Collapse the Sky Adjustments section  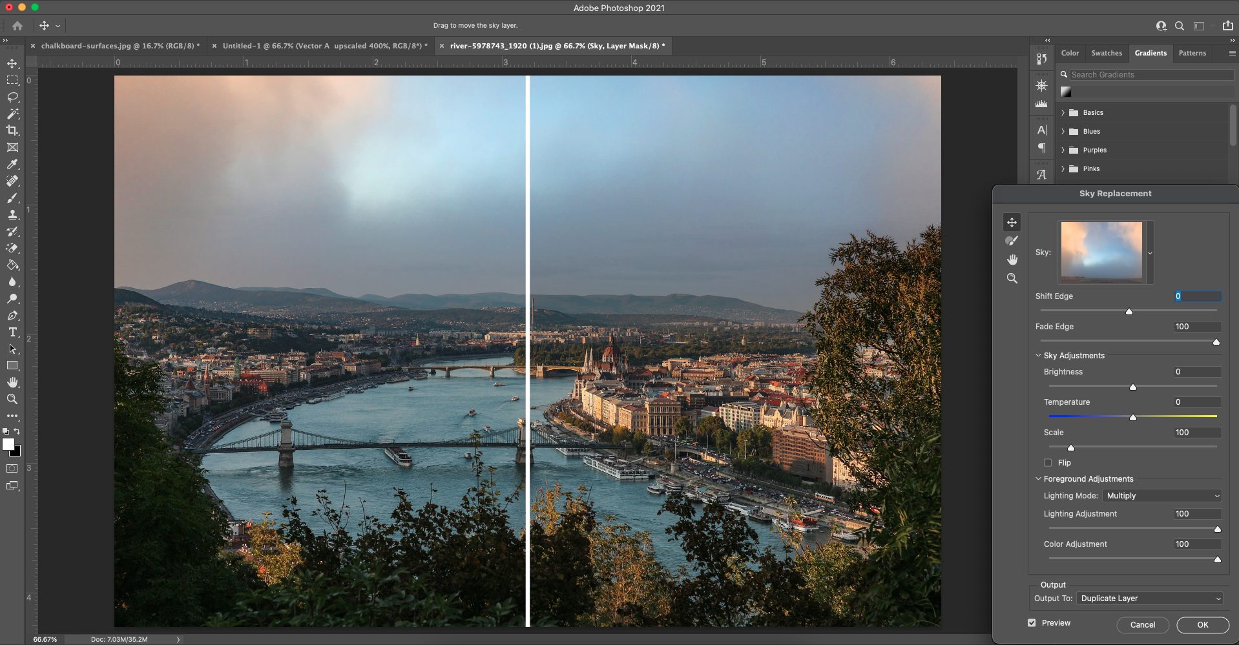pyautogui.click(x=1038, y=355)
